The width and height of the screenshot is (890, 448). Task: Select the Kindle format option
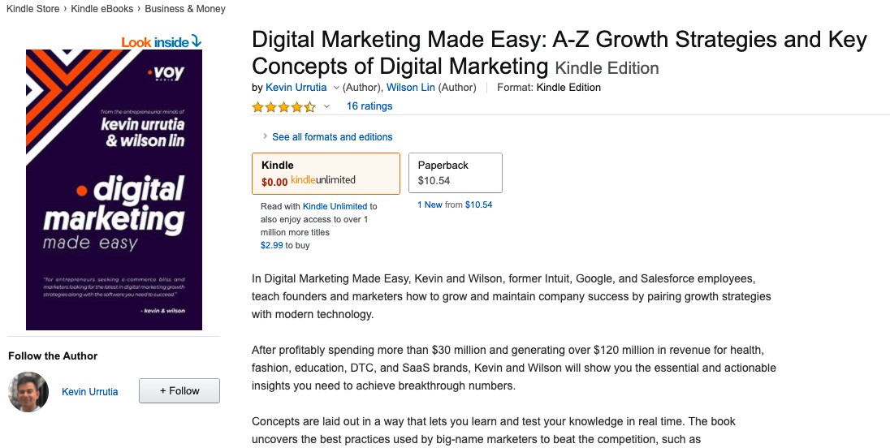[326, 174]
